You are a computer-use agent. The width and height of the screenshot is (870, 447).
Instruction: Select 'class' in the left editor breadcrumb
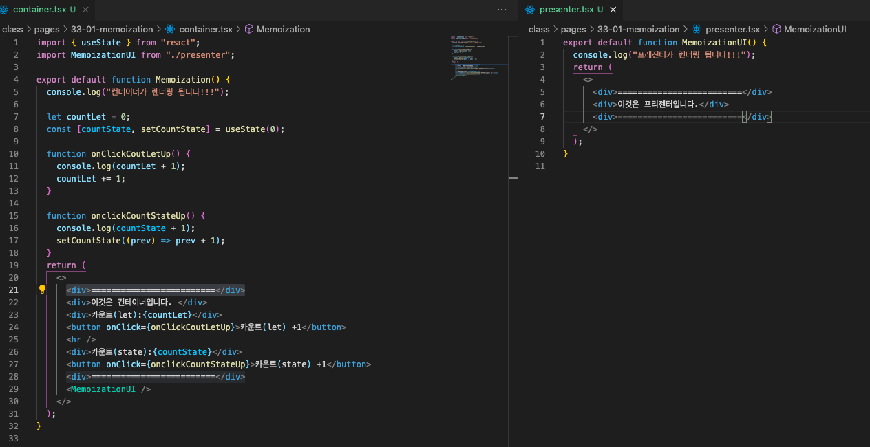[12, 30]
